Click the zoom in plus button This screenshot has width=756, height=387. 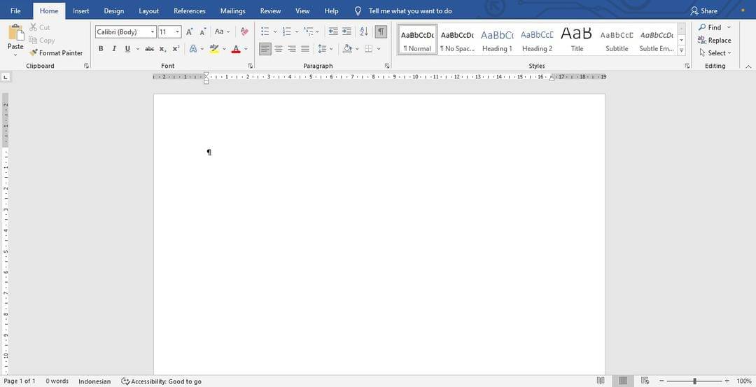(727, 381)
